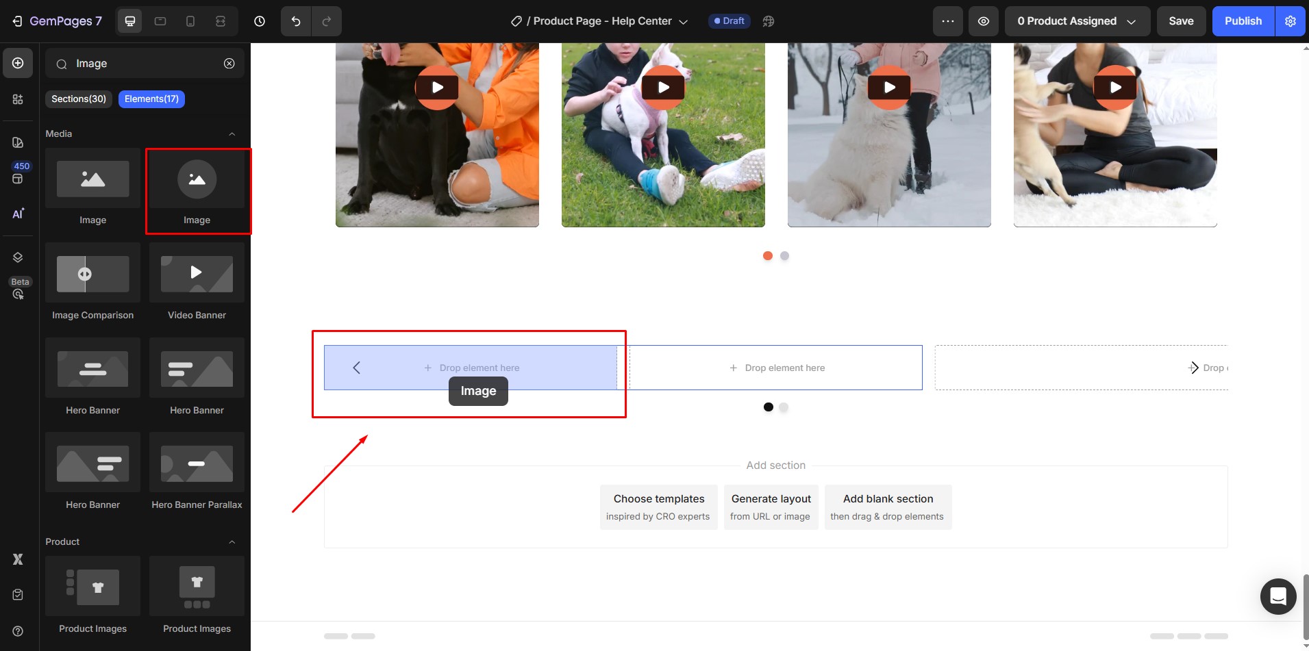1309x651 pixels.
Task: Open publish settings gear icon
Action: 1291,21
